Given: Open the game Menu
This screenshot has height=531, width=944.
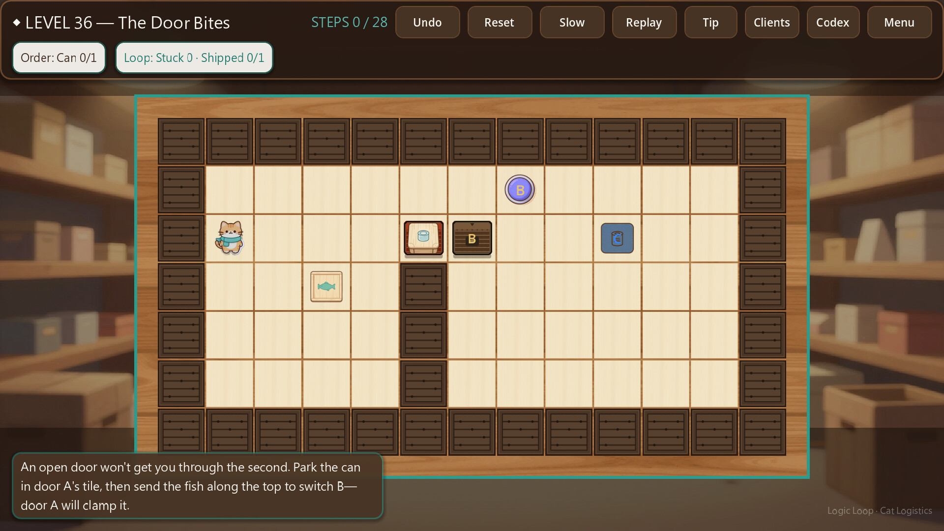Looking at the screenshot, I should (x=899, y=22).
